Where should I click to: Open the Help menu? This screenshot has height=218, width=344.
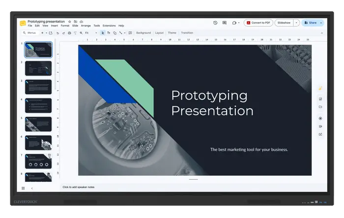[121, 26]
